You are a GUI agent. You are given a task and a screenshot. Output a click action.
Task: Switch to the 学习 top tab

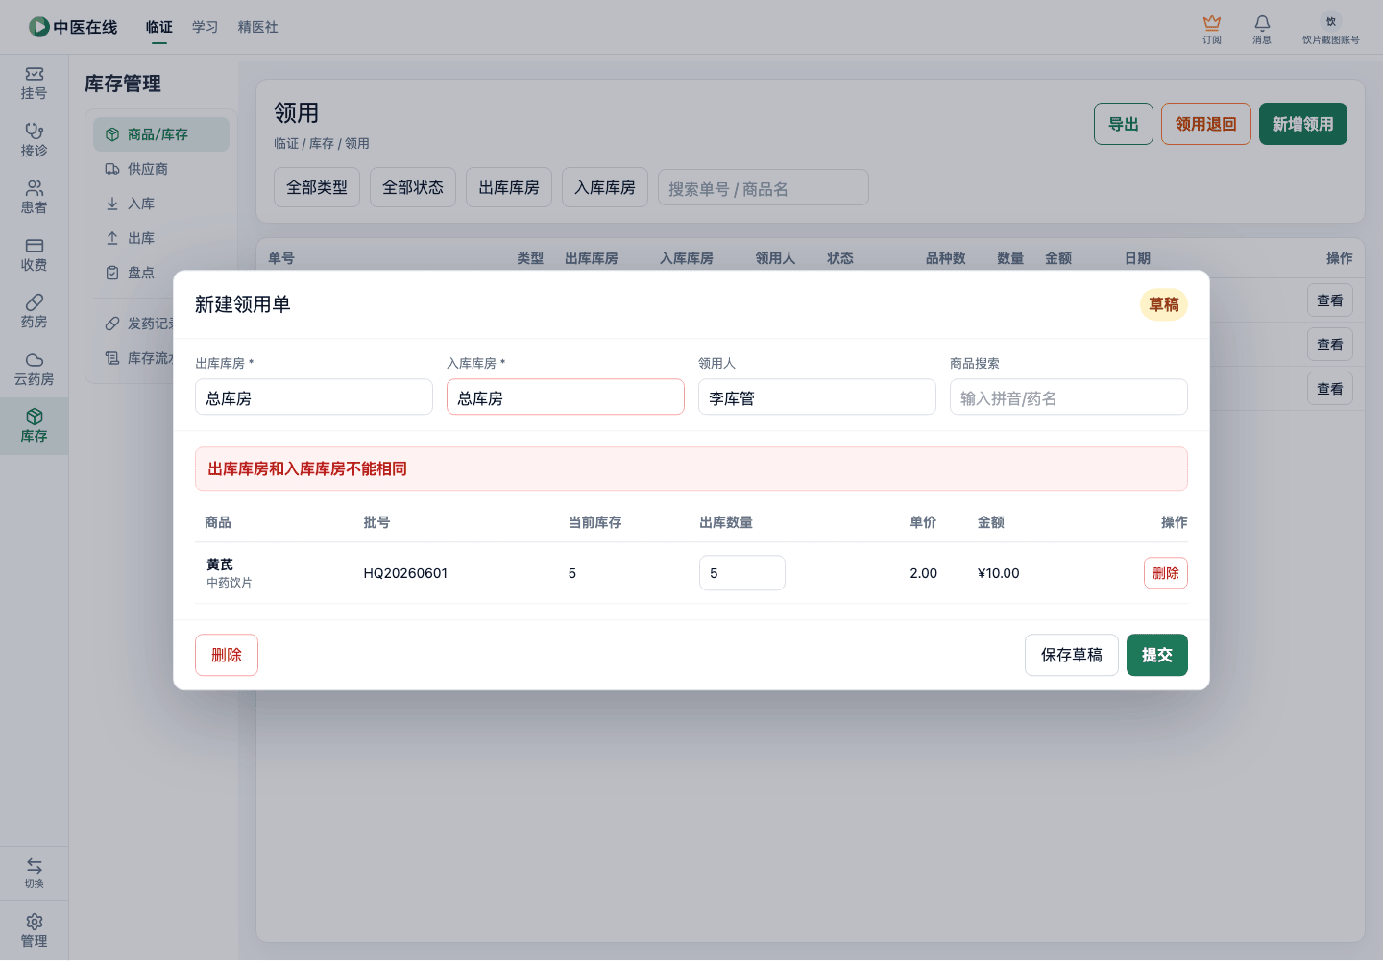[x=206, y=27]
